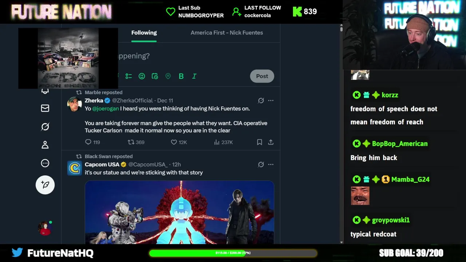Like the Zherka post
The image size is (466, 262).
pos(179,142)
